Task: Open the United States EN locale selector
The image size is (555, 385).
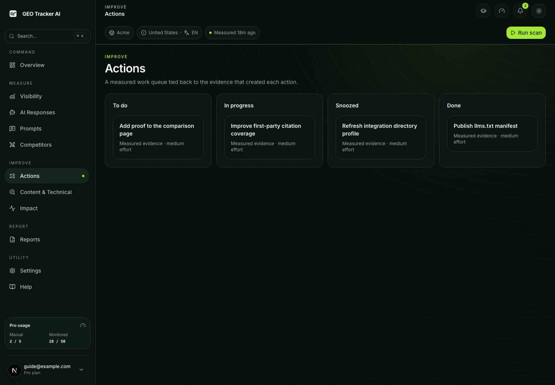Action: (x=169, y=33)
